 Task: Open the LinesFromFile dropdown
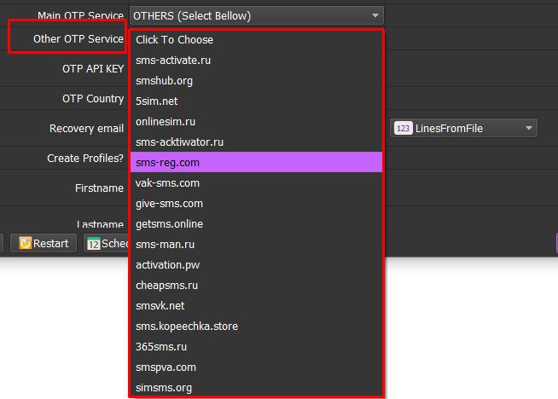tap(463, 128)
